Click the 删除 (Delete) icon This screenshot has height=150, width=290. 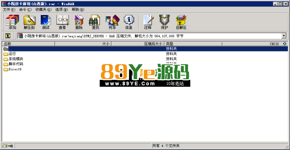[79, 22]
